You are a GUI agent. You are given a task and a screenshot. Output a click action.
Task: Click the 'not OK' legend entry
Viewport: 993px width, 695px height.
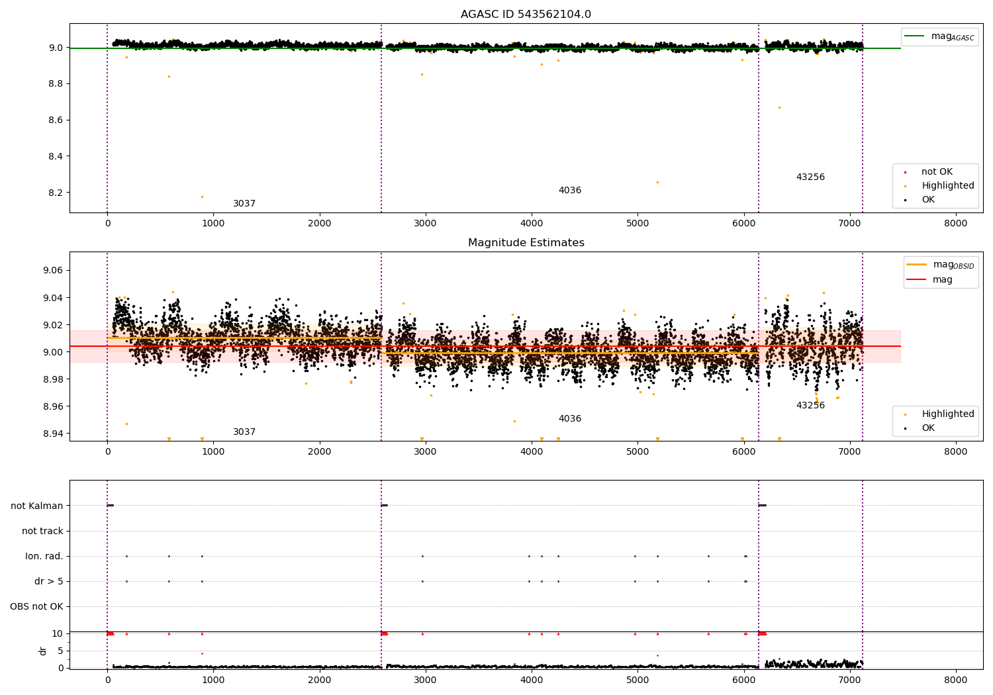click(x=937, y=172)
